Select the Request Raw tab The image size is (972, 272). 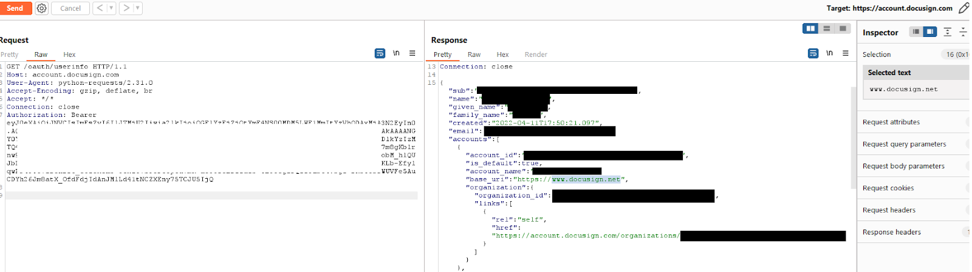(41, 55)
